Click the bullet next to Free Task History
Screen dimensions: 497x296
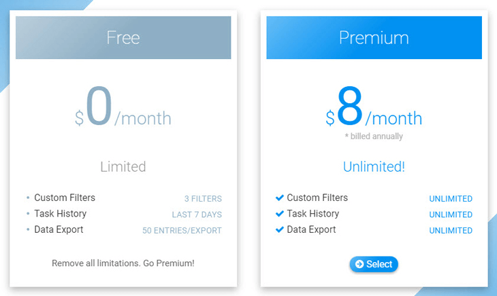(x=28, y=214)
